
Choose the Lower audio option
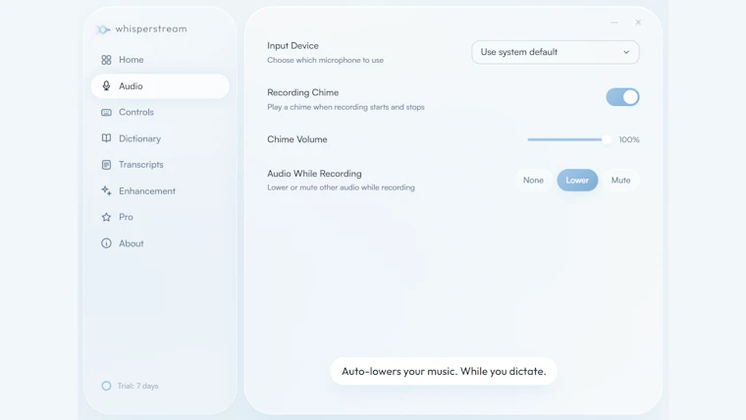(x=577, y=181)
